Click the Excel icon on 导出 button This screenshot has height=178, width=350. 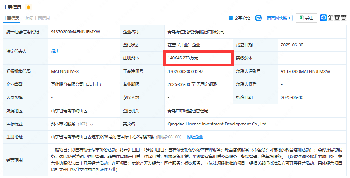[x=301, y=18]
